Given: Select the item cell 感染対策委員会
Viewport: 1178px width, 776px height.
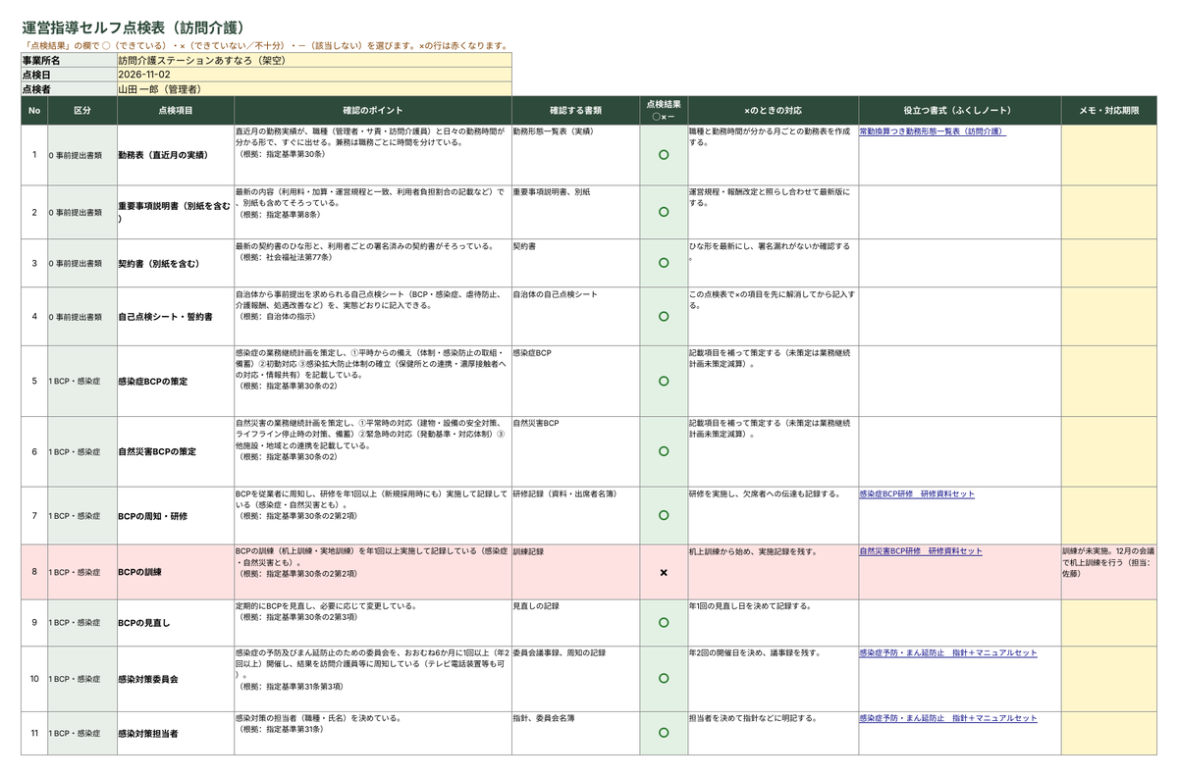Looking at the screenshot, I should (176, 678).
